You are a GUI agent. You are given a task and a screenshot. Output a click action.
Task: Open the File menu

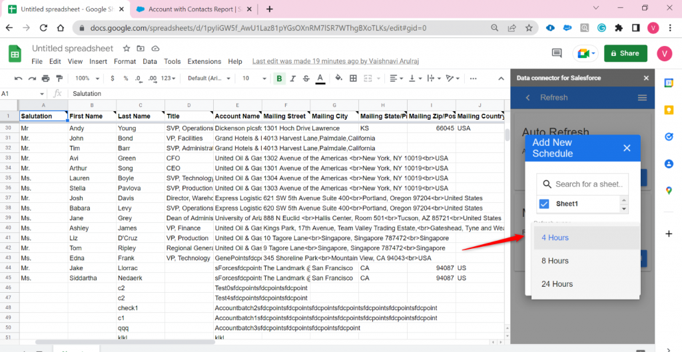[x=37, y=62]
